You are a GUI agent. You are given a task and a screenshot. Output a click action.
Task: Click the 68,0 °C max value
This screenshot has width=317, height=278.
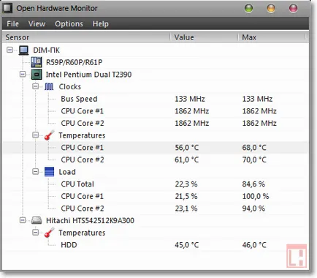click(254, 148)
